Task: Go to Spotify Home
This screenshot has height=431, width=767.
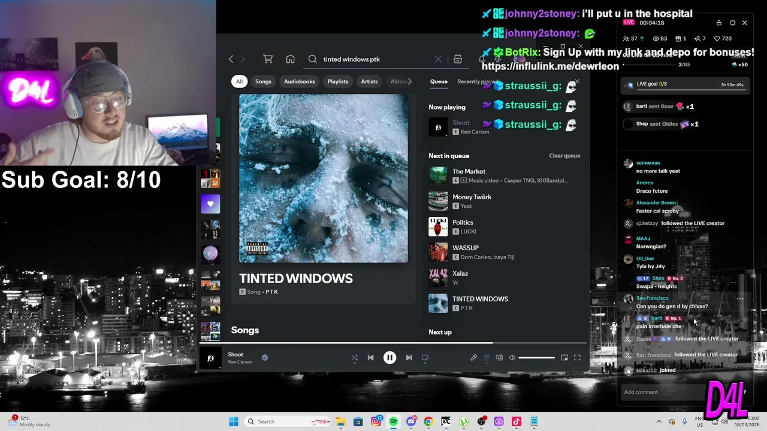Action: point(290,59)
